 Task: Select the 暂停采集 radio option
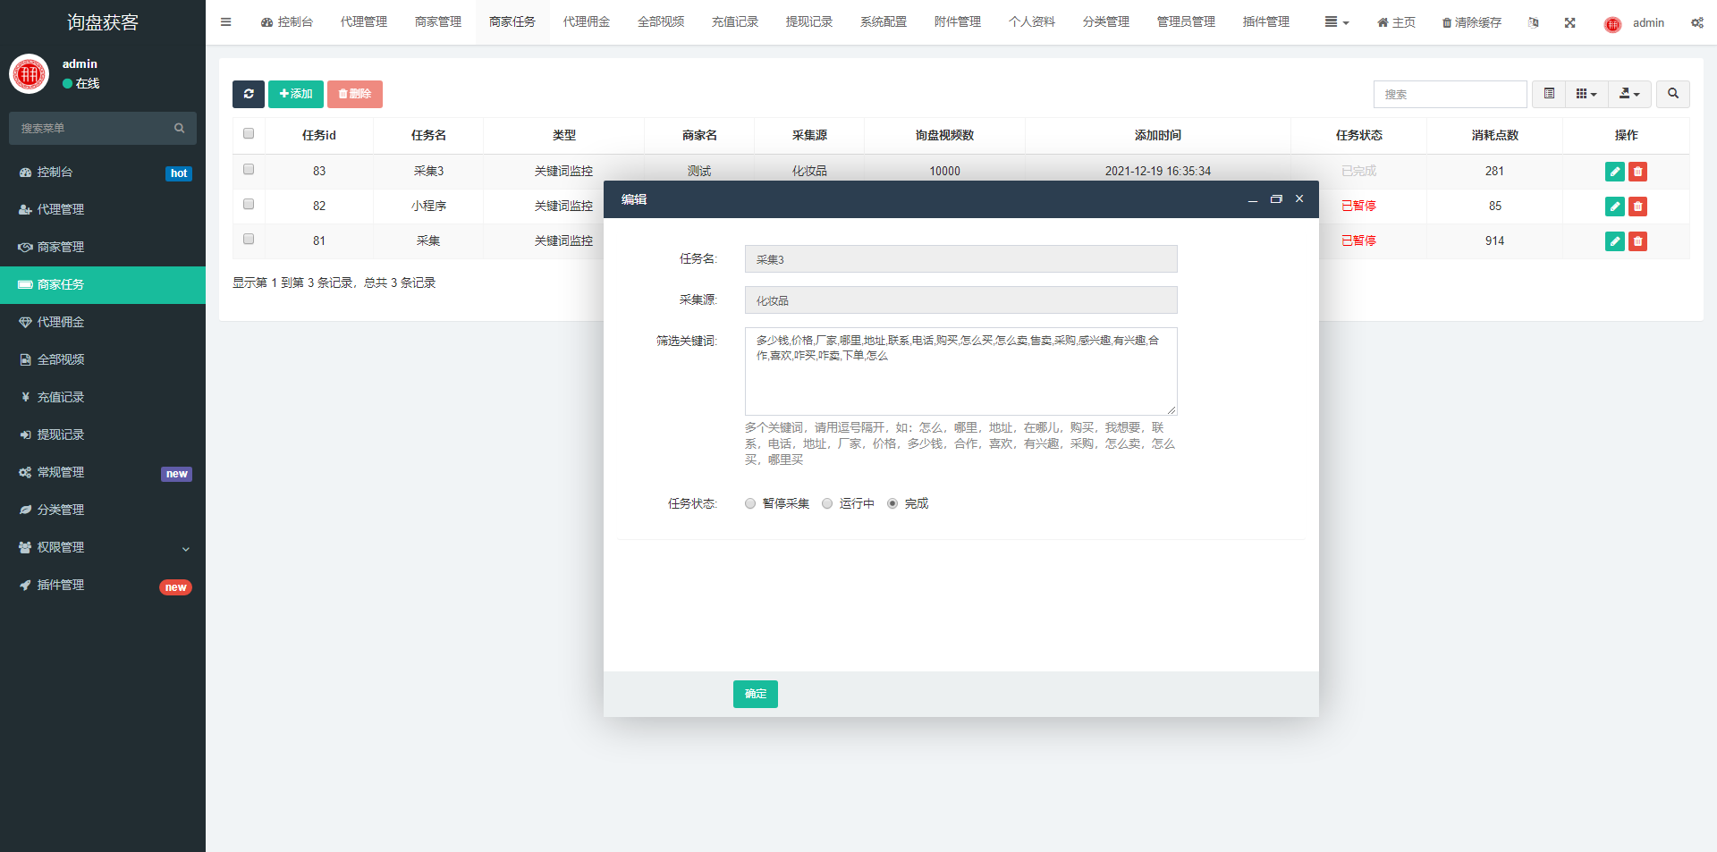[750, 503]
